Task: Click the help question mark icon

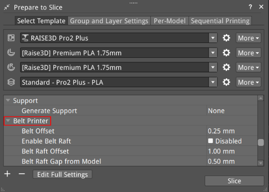Action: 251,7
